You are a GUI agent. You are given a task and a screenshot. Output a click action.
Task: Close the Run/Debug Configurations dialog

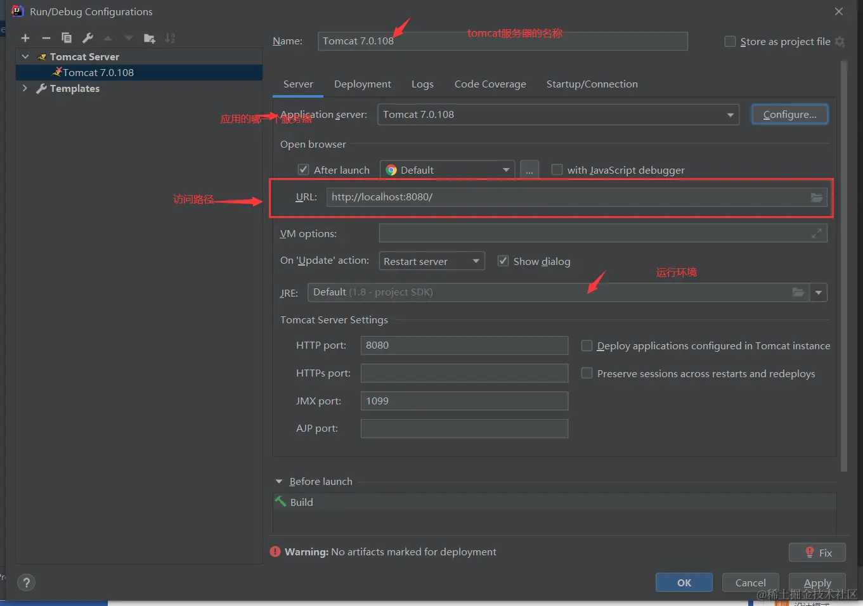839,11
